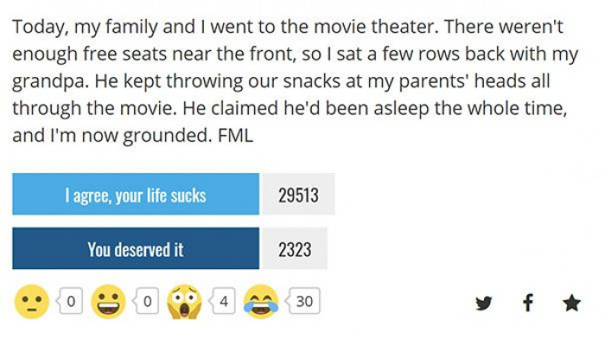605x346 pixels.
Task: Click the shocked emoji count 4
Action: tap(223, 301)
